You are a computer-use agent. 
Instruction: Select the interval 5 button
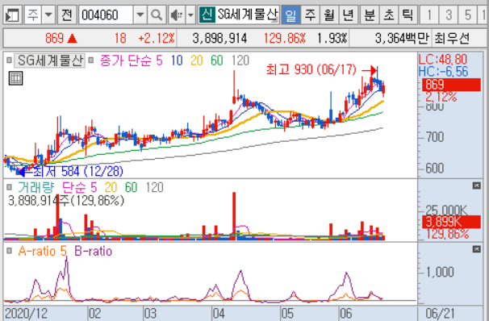coord(467,15)
